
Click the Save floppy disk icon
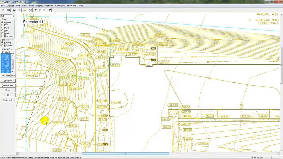click(x=14, y=10)
